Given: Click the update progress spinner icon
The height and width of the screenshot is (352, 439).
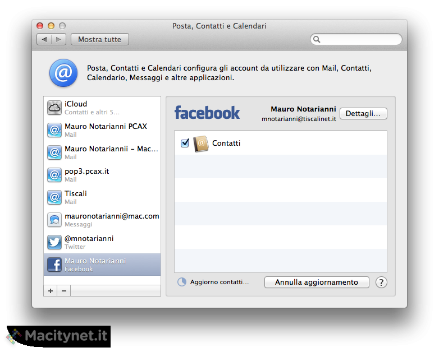Looking at the screenshot, I should [x=182, y=282].
